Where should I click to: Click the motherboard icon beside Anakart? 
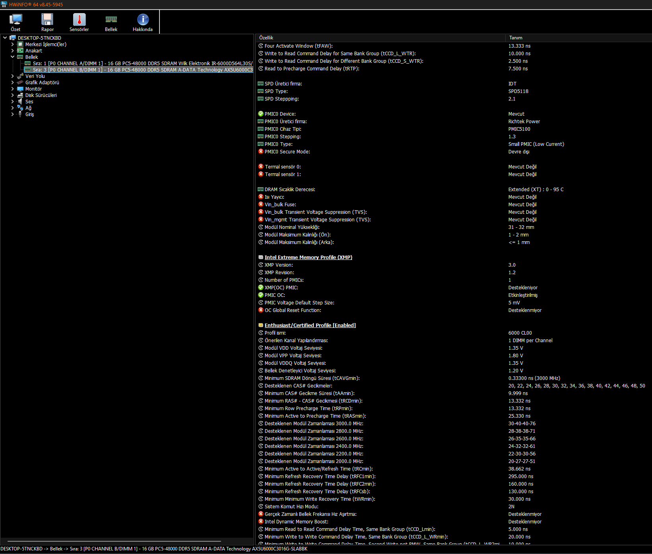pos(20,50)
